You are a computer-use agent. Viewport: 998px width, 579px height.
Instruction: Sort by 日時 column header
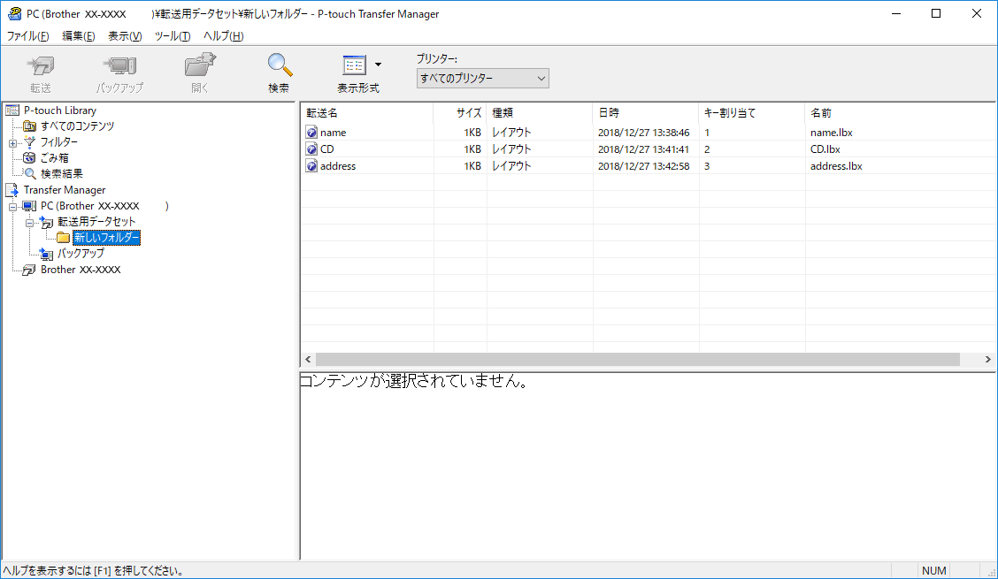(645, 112)
